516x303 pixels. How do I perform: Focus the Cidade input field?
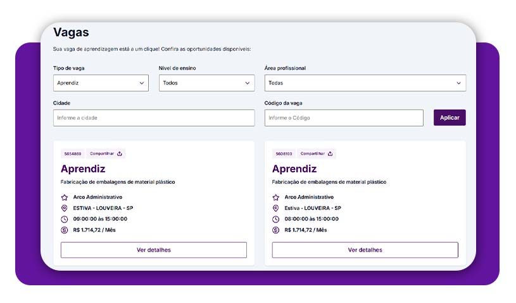click(x=154, y=118)
